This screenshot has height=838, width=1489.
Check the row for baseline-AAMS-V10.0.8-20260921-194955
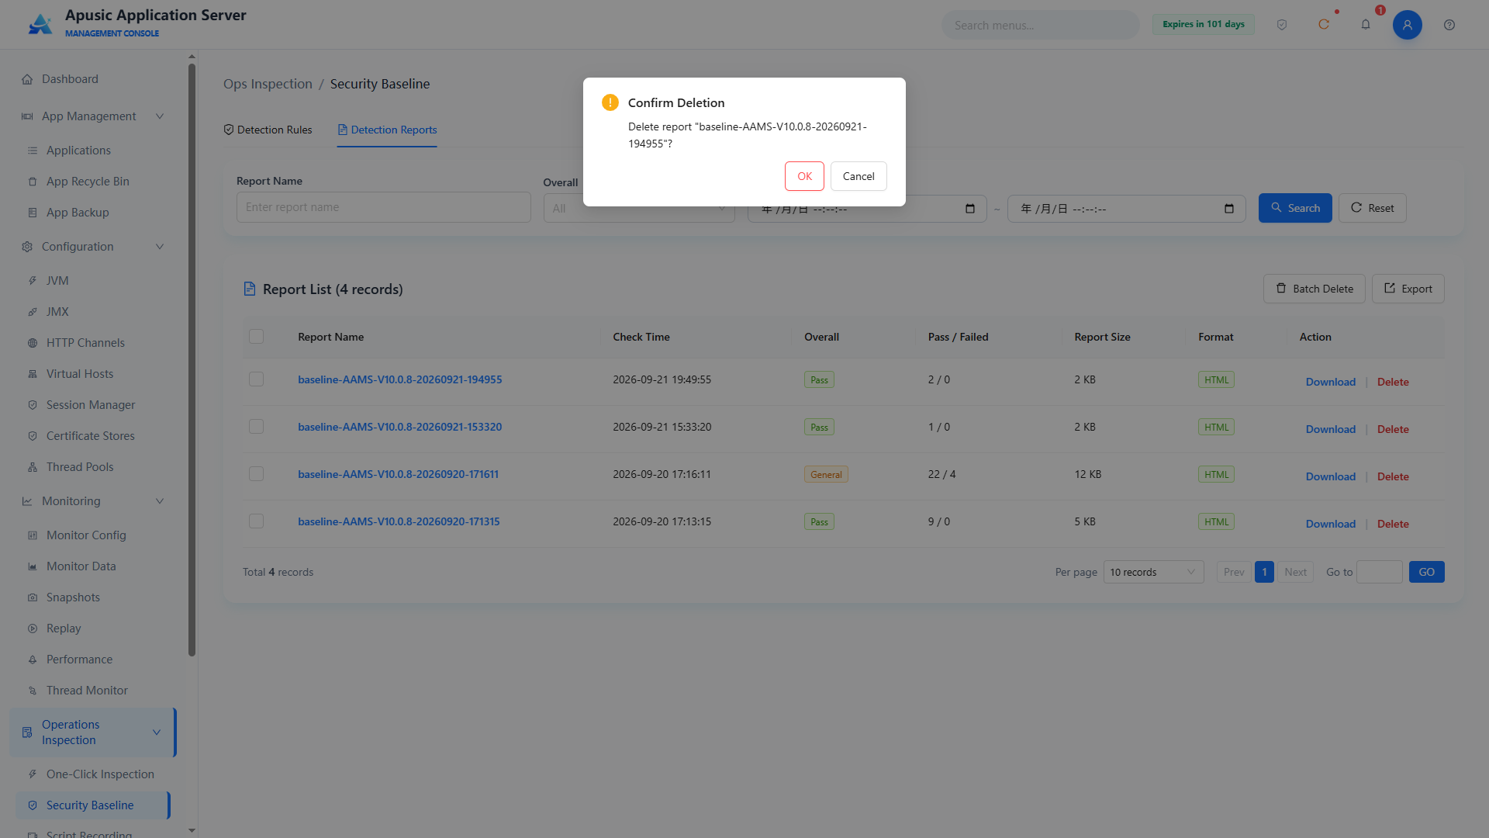(x=257, y=379)
